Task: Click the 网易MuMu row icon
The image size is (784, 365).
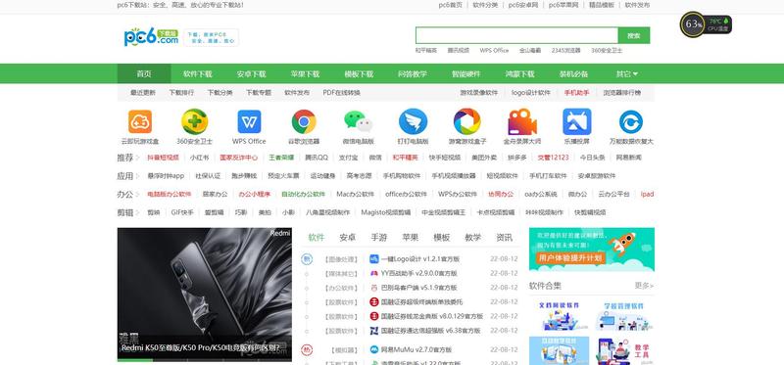Action: tap(374, 349)
